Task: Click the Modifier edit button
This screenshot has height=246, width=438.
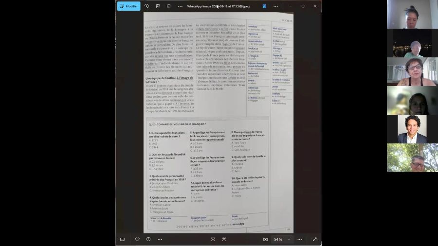Action: (128, 6)
